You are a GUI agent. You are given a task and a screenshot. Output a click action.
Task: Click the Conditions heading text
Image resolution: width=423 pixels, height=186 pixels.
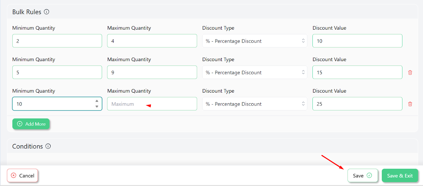click(x=27, y=146)
